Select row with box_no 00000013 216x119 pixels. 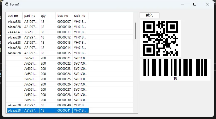47,43
